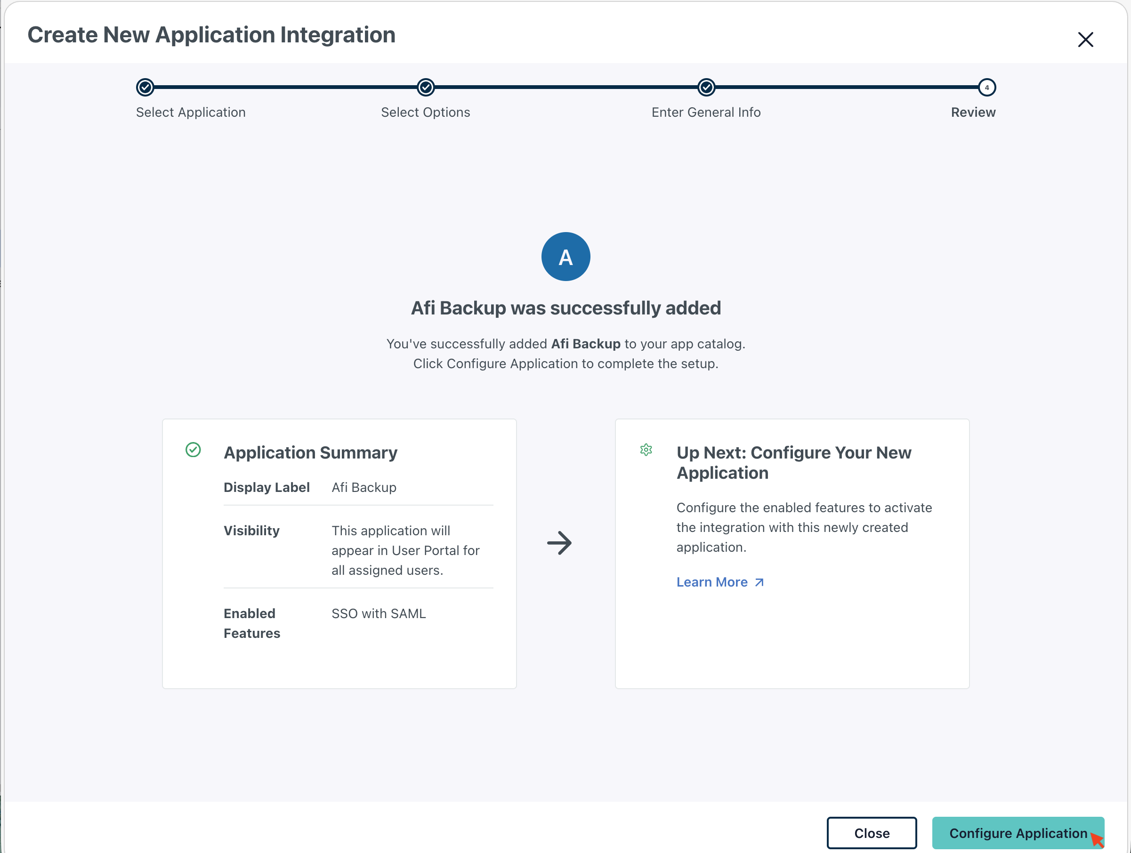Click the Application Summary heading
The width and height of the screenshot is (1131, 853).
(310, 452)
